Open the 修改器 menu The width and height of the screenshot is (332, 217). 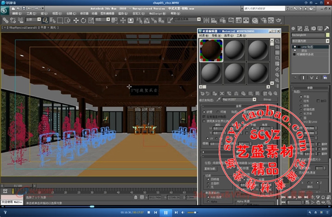pyautogui.click(x=84, y=13)
